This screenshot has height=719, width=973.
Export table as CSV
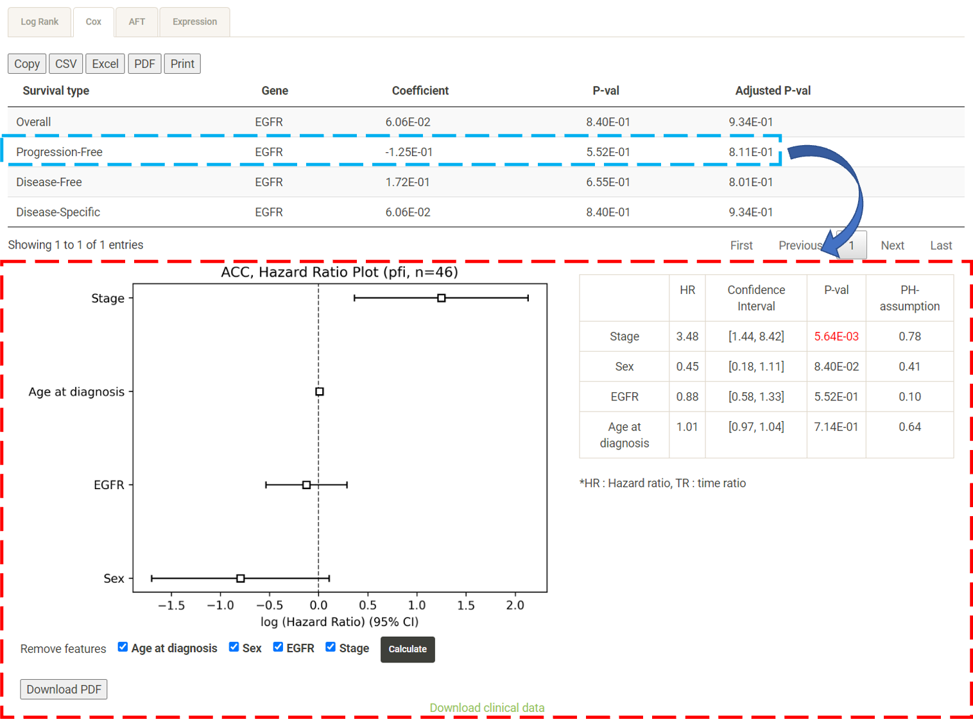(65, 64)
